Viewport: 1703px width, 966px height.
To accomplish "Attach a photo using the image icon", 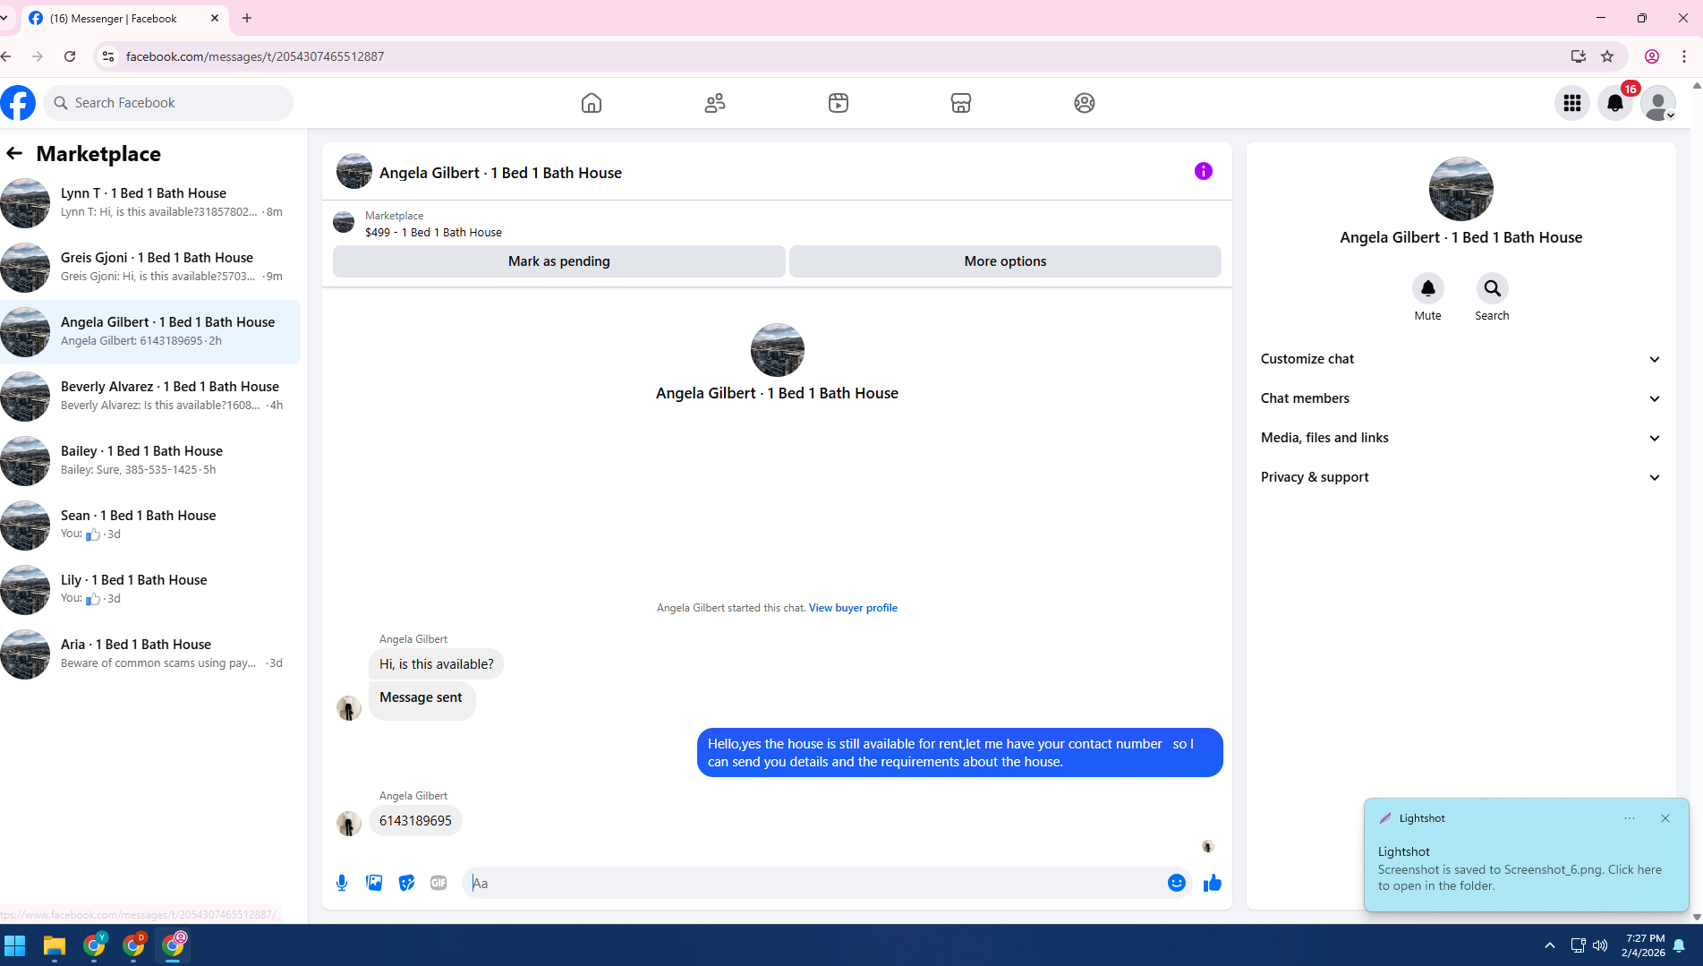I will point(374,883).
